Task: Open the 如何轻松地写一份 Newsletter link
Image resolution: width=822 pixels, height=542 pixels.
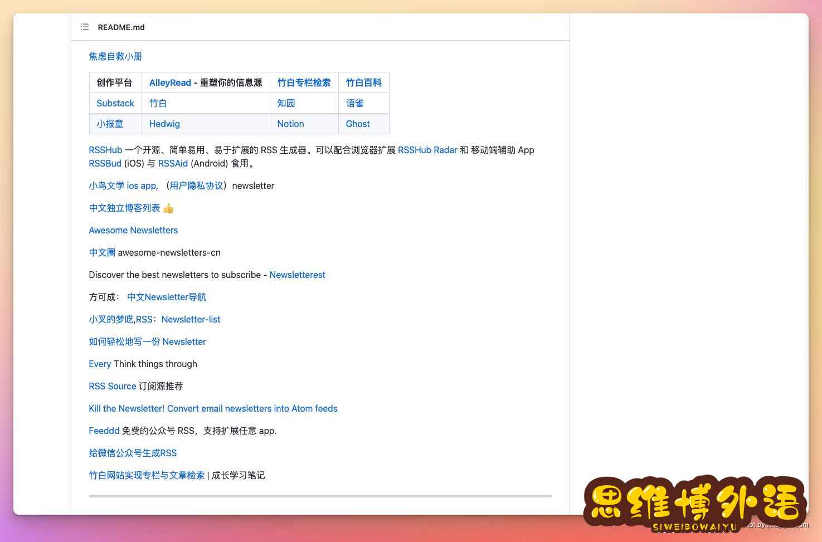Action: [x=147, y=341]
